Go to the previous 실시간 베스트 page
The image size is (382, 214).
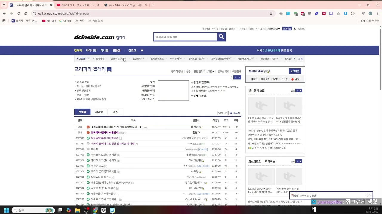(297, 90)
